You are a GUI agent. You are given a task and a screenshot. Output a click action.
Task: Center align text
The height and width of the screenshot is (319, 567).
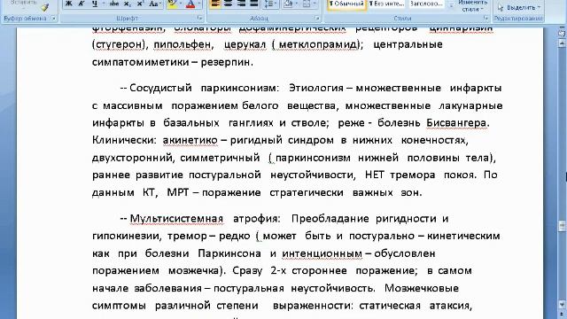(229, 4)
